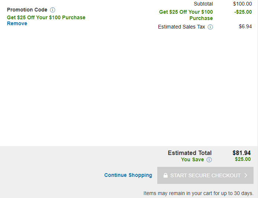Click the Estimated Sales Tax label
The height and width of the screenshot is (198, 258).
point(181,27)
